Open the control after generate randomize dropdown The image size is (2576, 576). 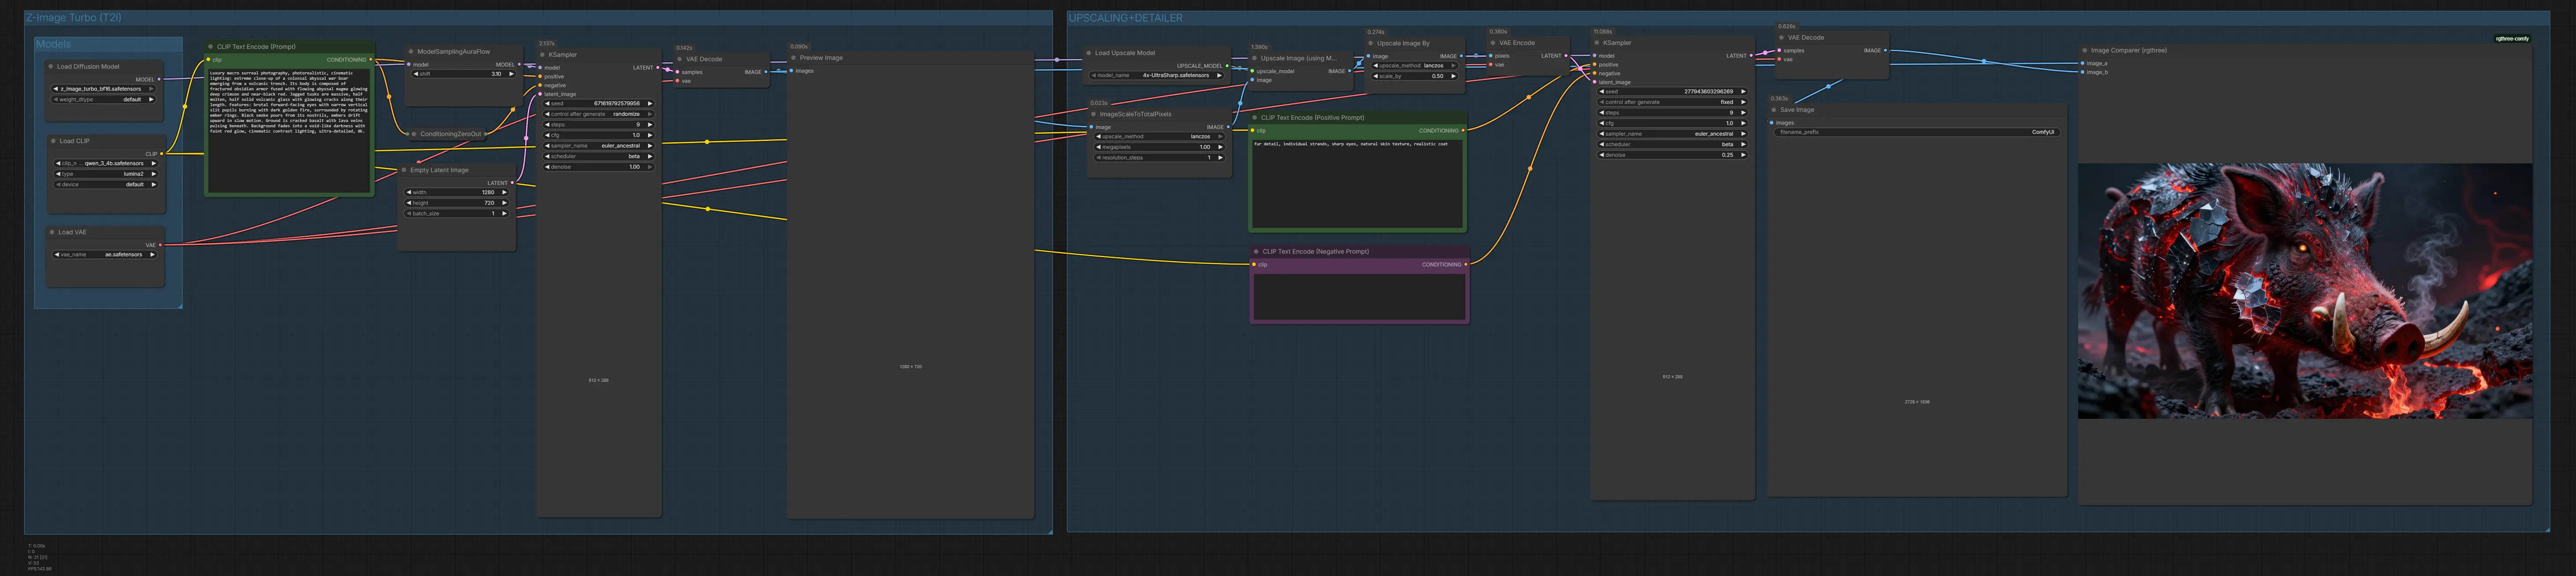click(x=599, y=114)
